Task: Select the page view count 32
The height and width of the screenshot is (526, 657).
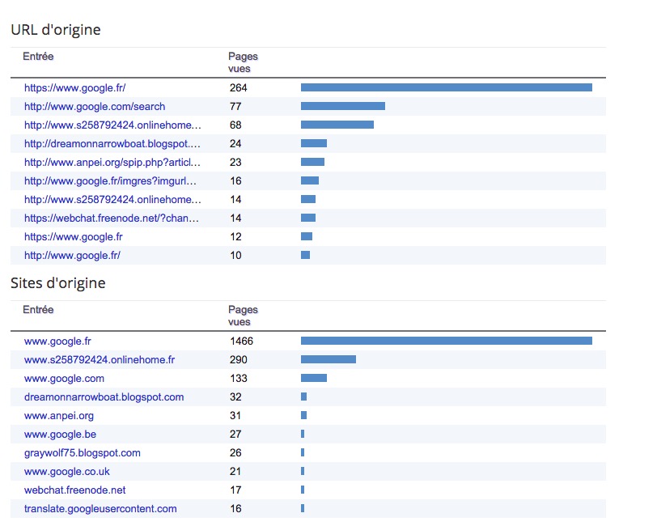Action: (235, 397)
